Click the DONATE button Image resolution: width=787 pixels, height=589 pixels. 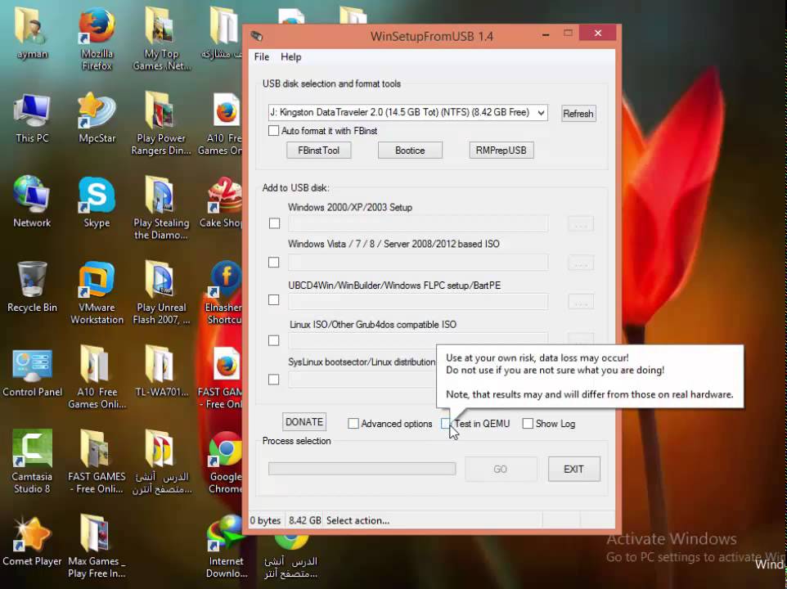304,422
